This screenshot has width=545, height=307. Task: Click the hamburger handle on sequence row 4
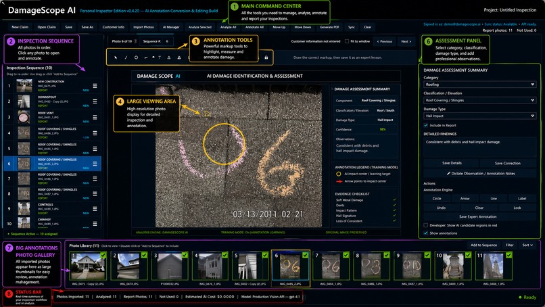click(95, 133)
